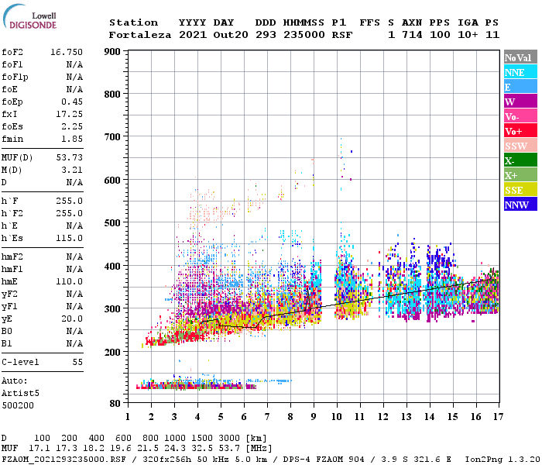Viewport: 542px width, 465px height.
Task: Click the 80 km height axis label
Action: pyautogui.click(x=115, y=404)
